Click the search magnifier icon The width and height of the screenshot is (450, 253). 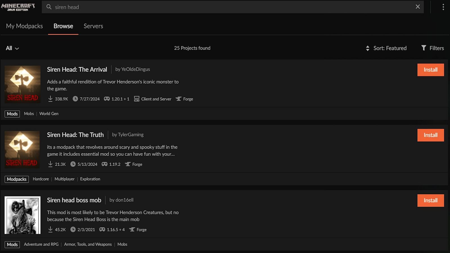[49, 7]
